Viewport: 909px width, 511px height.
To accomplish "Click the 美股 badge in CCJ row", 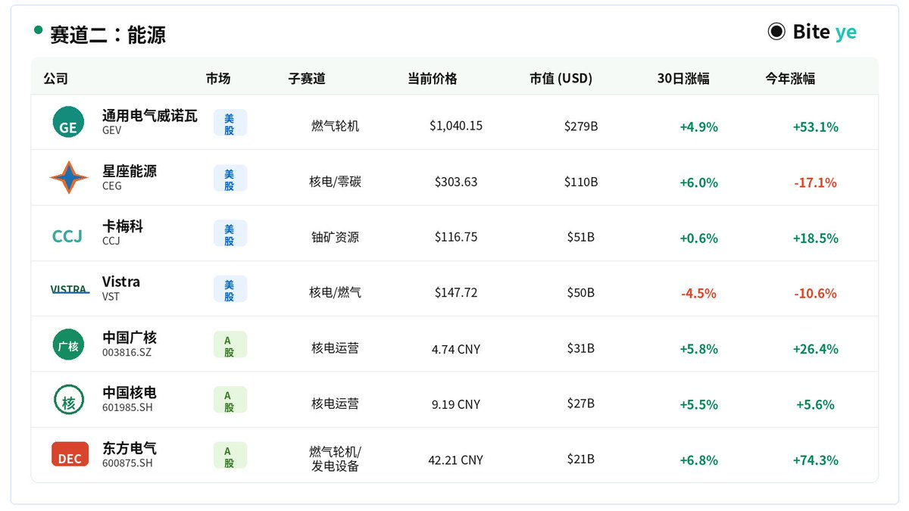I will click(230, 233).
